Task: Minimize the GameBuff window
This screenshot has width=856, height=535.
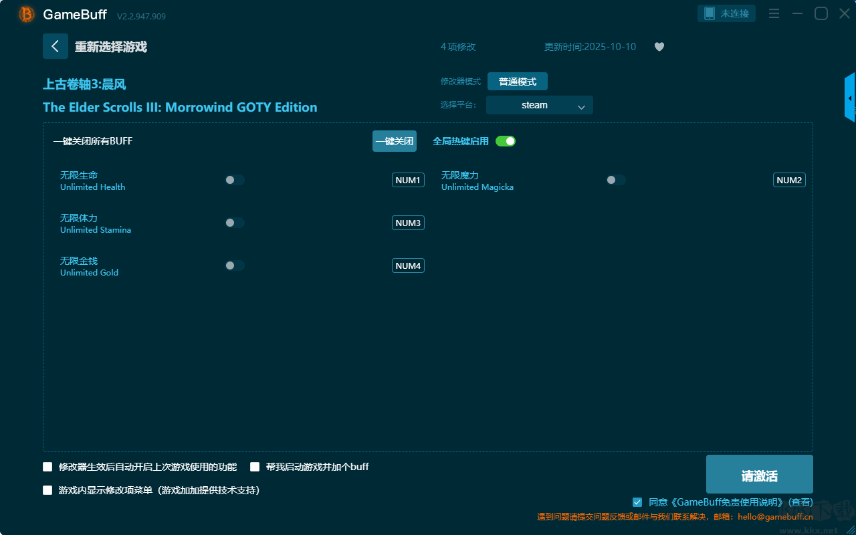Action: (x=797, y=14)
